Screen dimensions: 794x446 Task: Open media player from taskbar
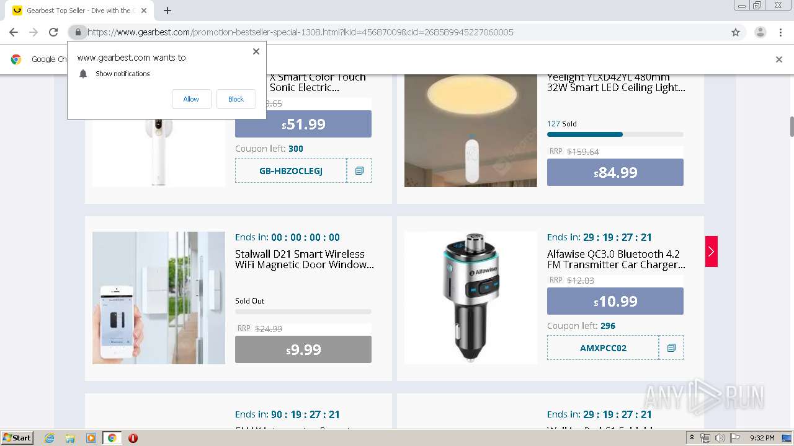point(91,438)
